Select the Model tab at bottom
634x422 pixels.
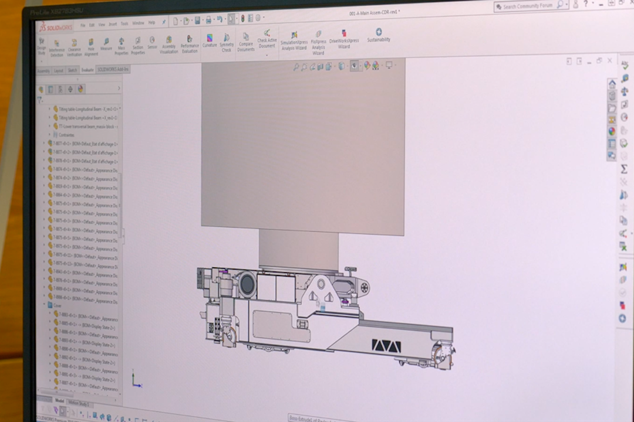60,400
